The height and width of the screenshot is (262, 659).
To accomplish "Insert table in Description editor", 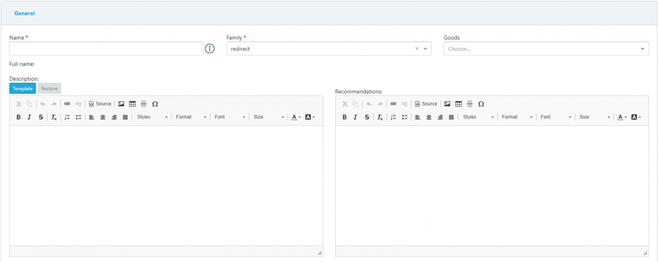I will coord(132,104).
